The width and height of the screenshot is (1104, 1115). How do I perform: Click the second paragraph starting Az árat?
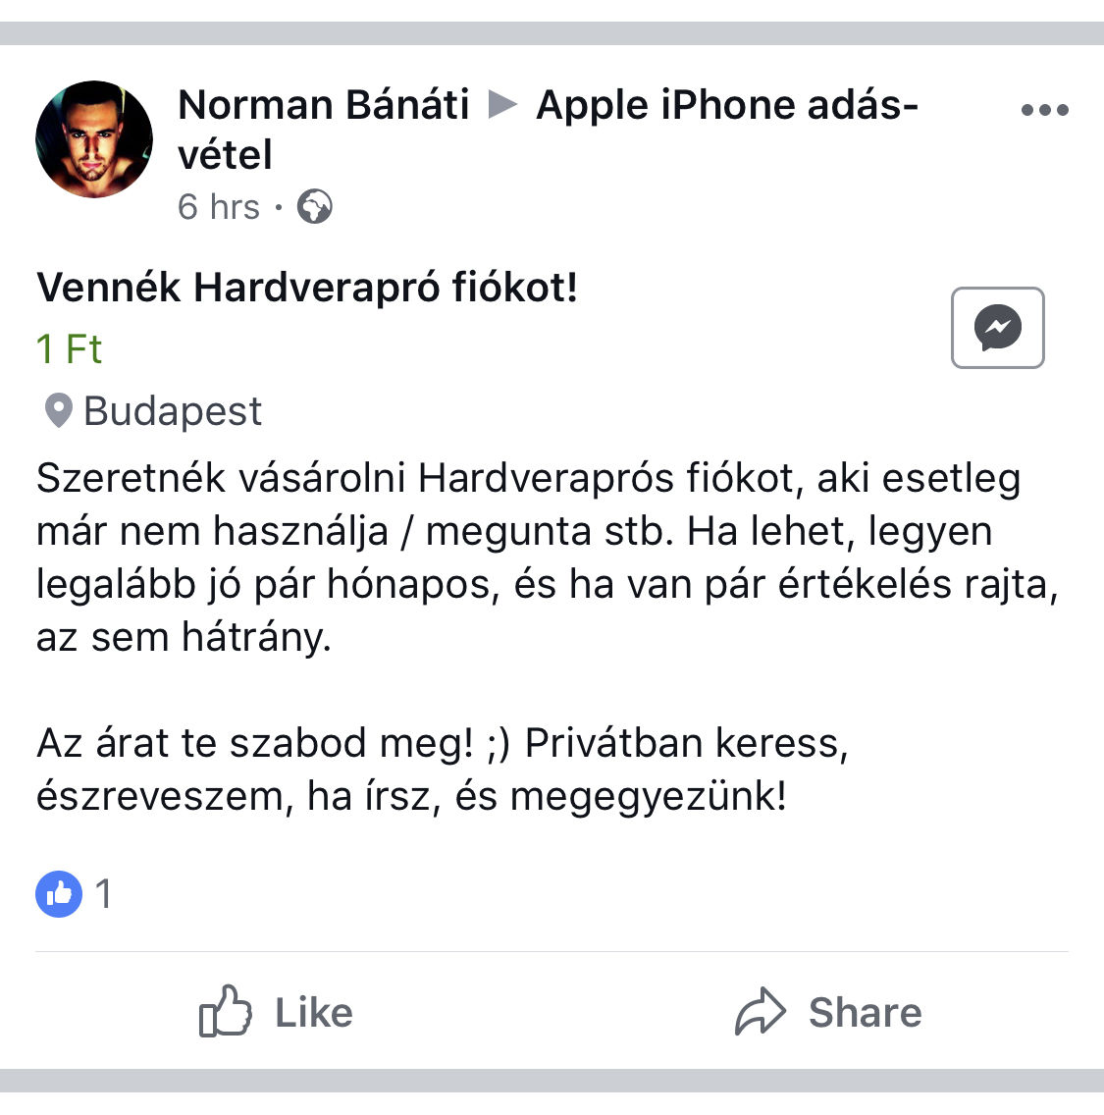[443, 770]
